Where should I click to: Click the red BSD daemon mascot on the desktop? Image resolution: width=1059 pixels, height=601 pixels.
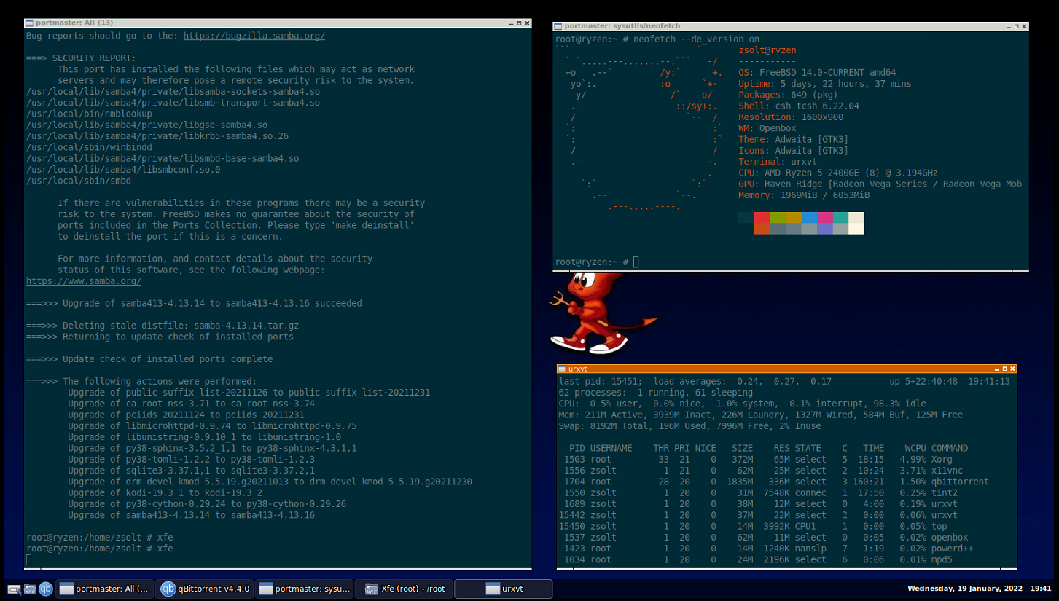(602, 314)
